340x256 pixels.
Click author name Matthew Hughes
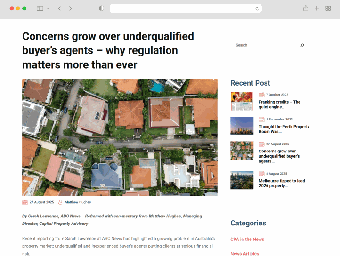(x=78, y=202)
